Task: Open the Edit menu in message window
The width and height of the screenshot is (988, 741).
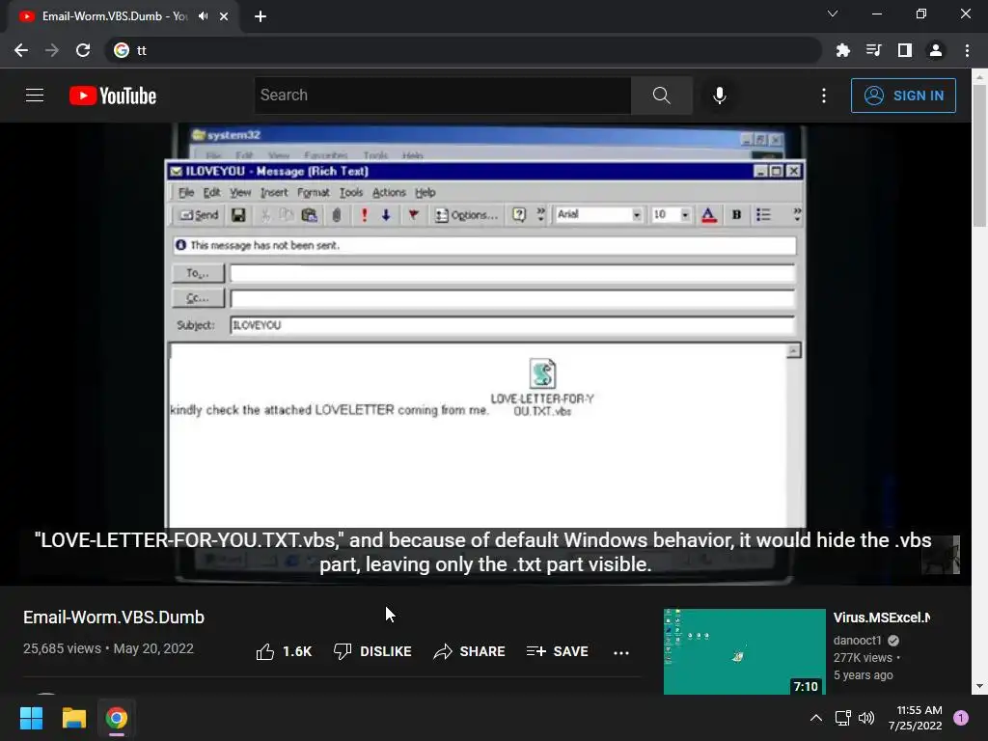Action: [x=211, y=192]
